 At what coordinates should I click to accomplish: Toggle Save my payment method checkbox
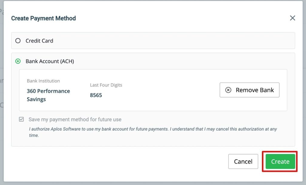click(21, 119)
